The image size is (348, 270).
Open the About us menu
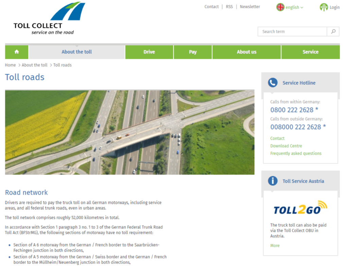[x=246, y=52]
